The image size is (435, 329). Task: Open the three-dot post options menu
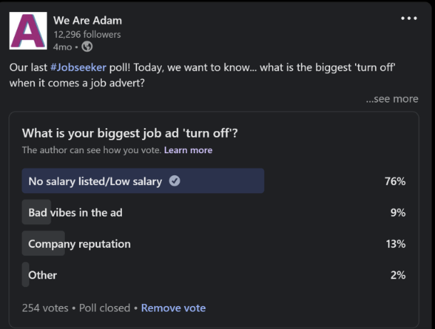point(409,19)
